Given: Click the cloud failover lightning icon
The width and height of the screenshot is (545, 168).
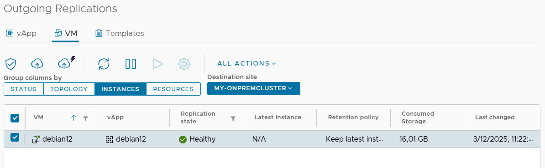Looking at the screenshot, I should (66, 63).
